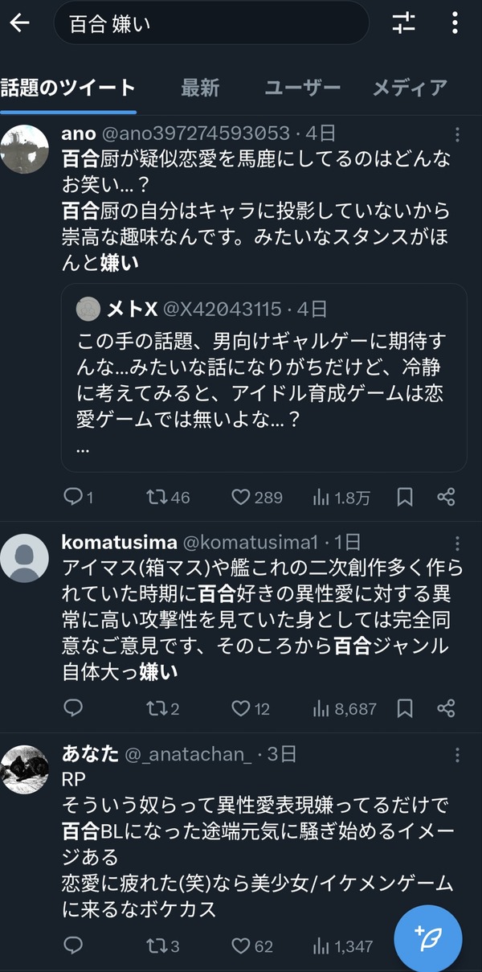Viewport: 482px width, 972px height.
Task: Click the search field with 百合 嫌い
Action: point(211,23)
